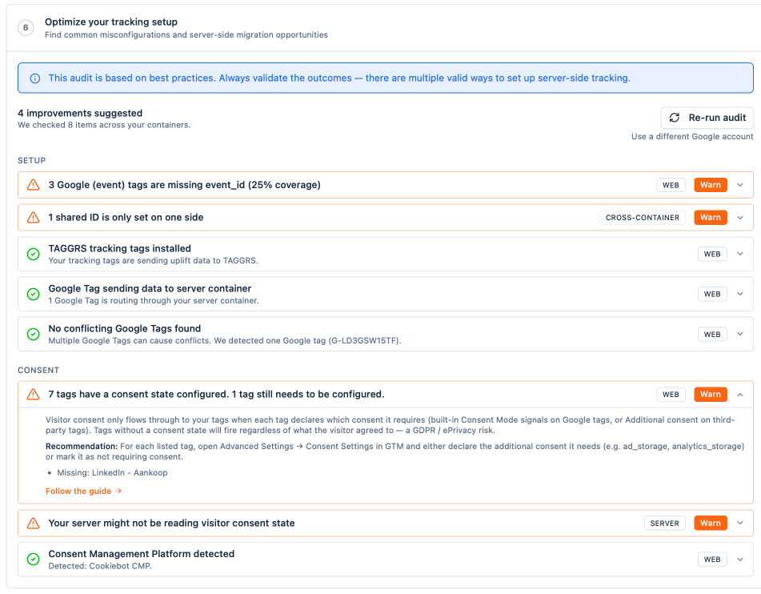Click Warn badge on shared ID row
761x594 pixels.
(711, 217)
